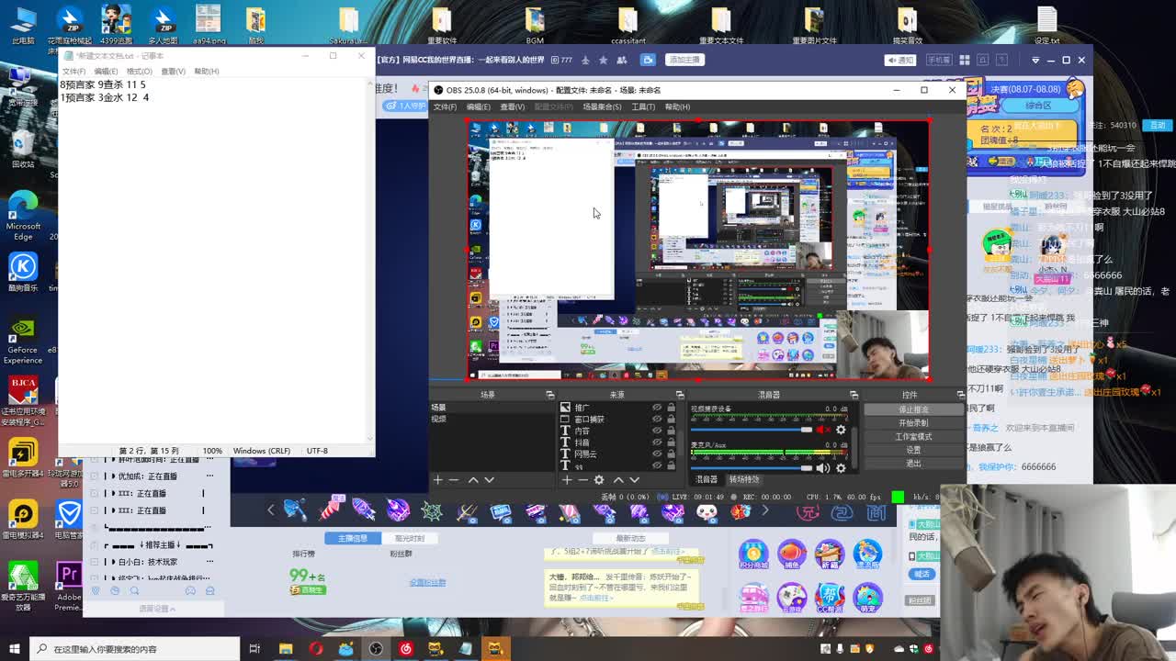
Task: Mute the 麦克风/Aux speaker icon
Action: click(822, 468)
